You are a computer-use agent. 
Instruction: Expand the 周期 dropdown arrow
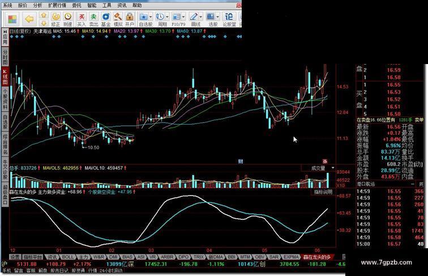(167, 17)
